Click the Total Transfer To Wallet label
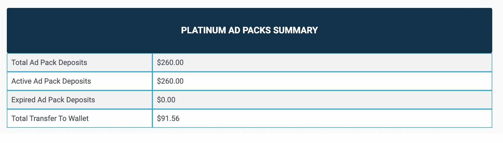Viewport: 503px width, 143px height. pos(50,118)
